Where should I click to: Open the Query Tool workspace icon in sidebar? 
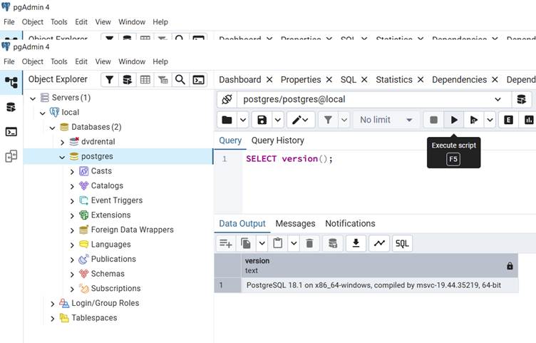pyautogui.click(x=11, y=107)
